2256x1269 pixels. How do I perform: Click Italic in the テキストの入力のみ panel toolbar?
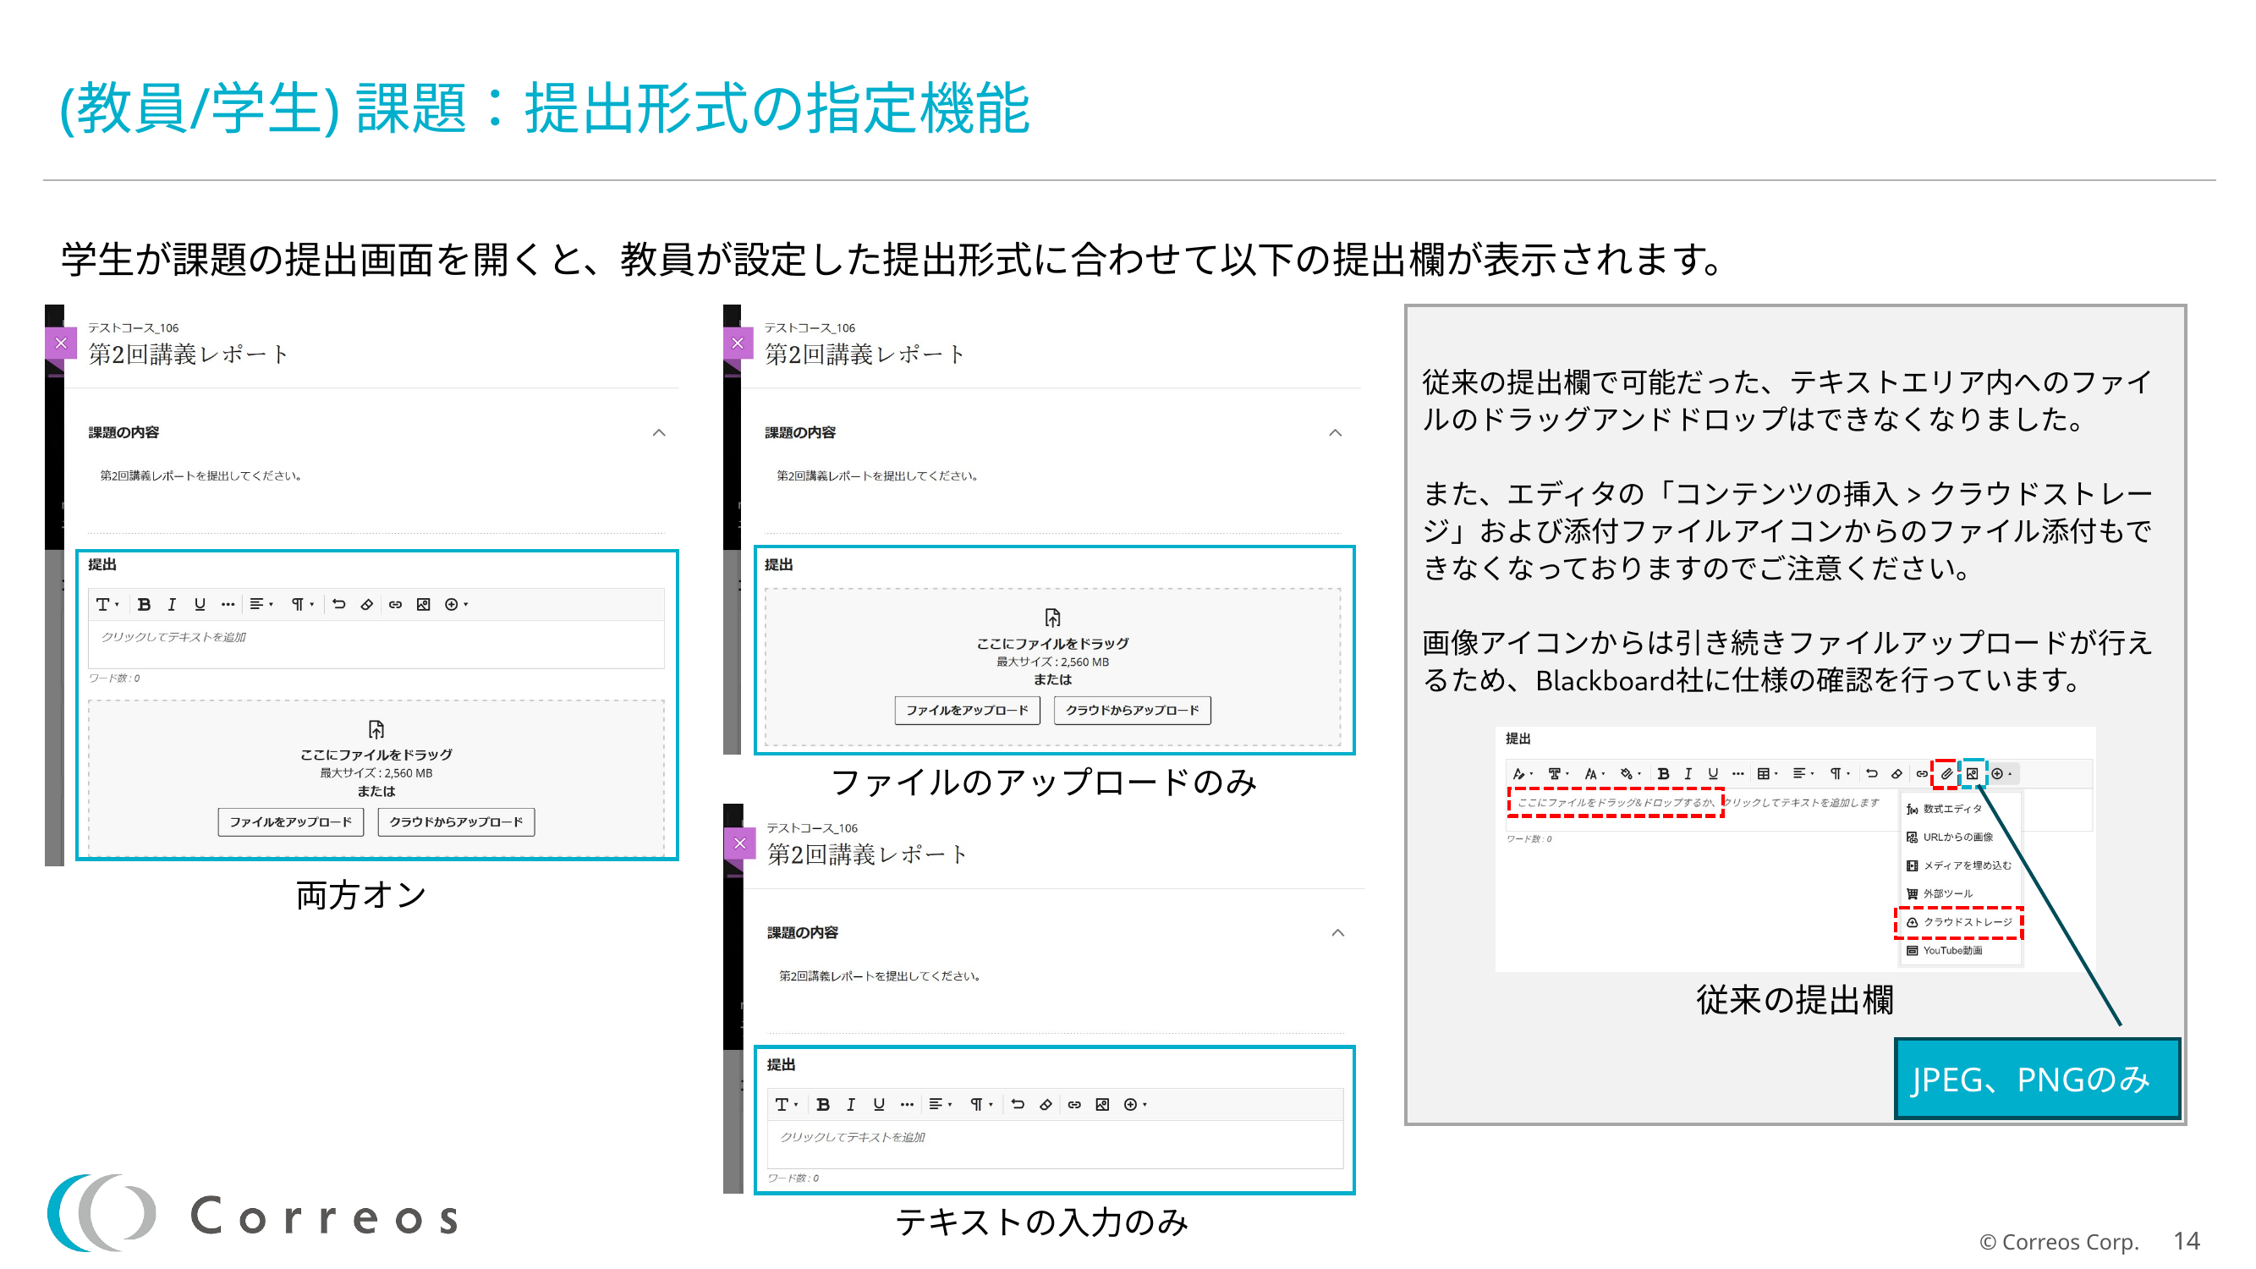click(x=850, y=1104)
